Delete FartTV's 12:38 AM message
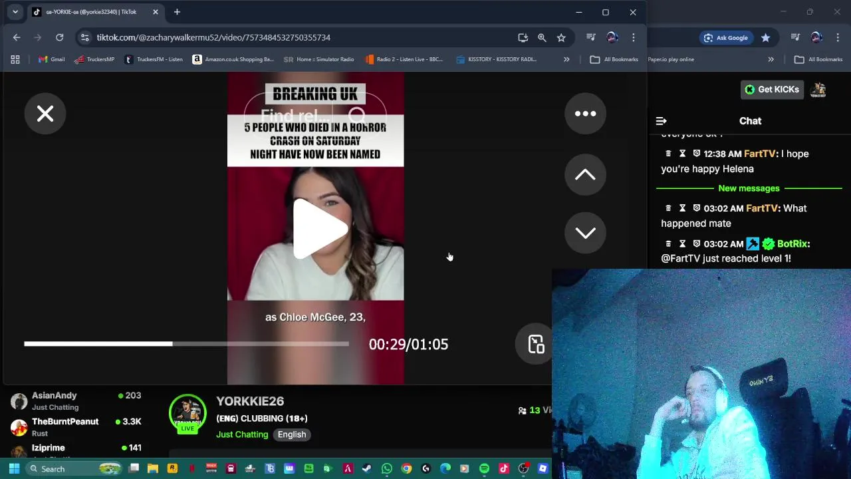Viewport: 851px width, 479px height. pyautogui.click(x=668, y=154)
